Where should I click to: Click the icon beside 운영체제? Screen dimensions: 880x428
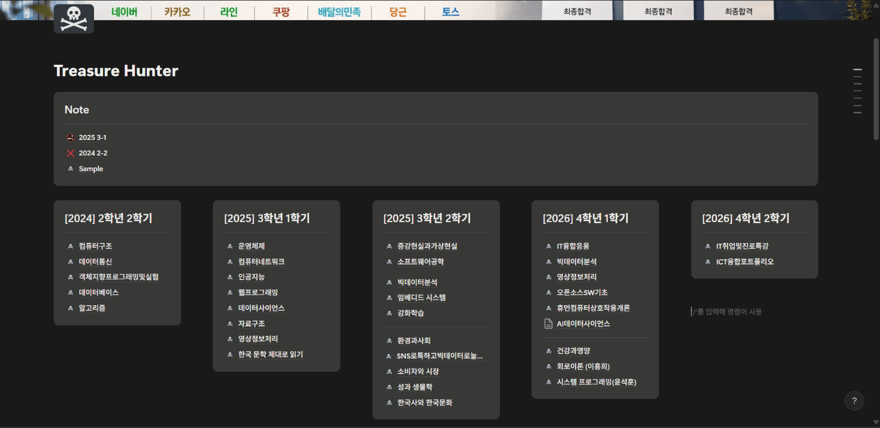click(230, 246)
